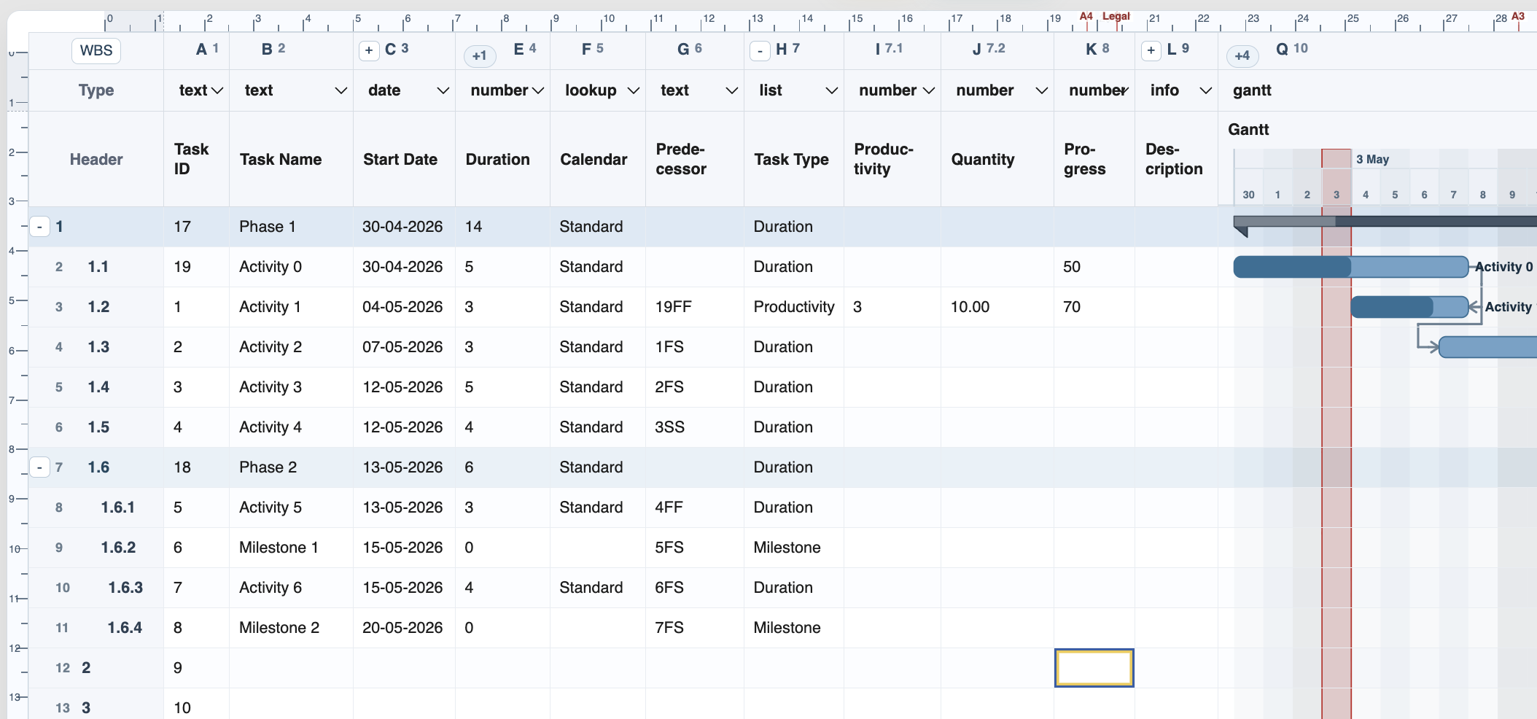Collapse Phase 2 row group
The image size is (1537, 719).
point(39,467)
